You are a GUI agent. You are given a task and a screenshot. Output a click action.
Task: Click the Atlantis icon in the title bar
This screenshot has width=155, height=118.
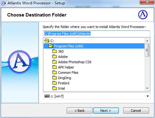click(3, 3)
